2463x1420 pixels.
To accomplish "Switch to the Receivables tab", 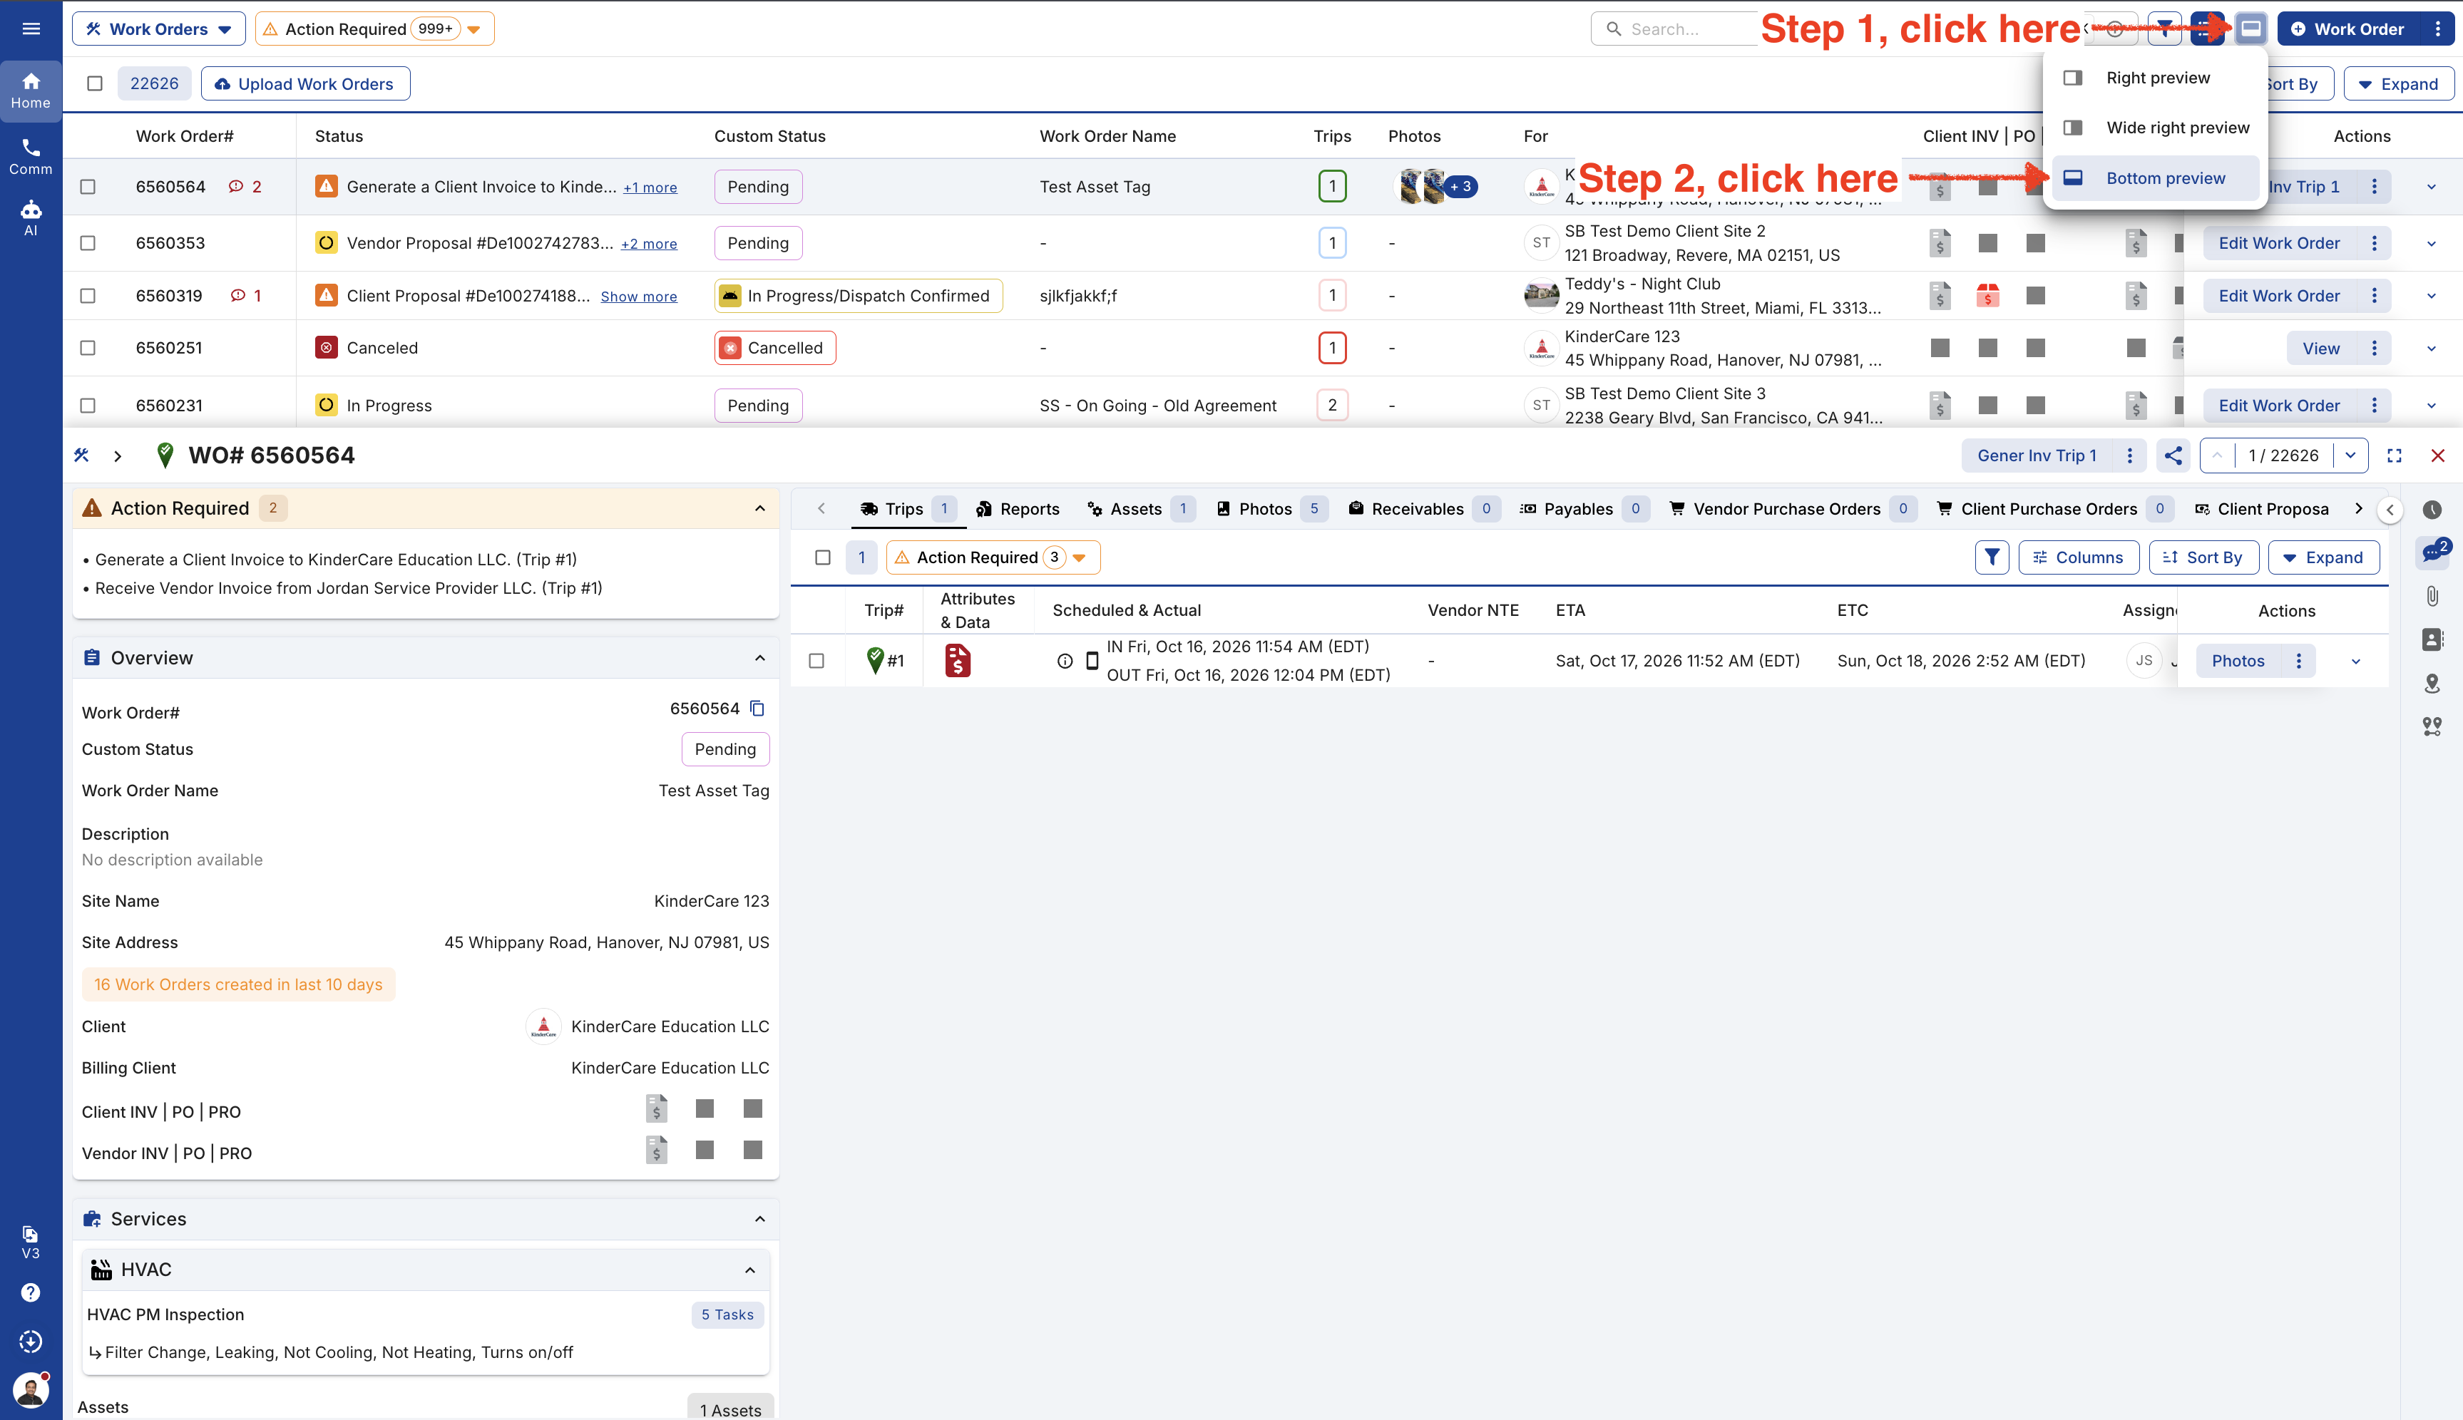I will pos(1424,509).
